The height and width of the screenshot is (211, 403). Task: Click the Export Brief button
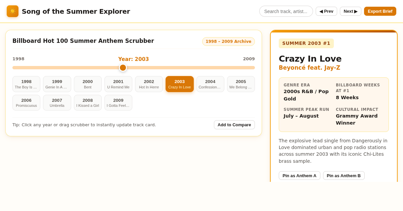380,11
